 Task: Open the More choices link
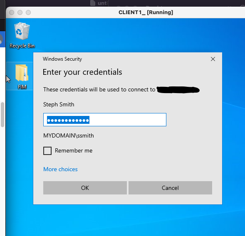[x=60, y=169]
